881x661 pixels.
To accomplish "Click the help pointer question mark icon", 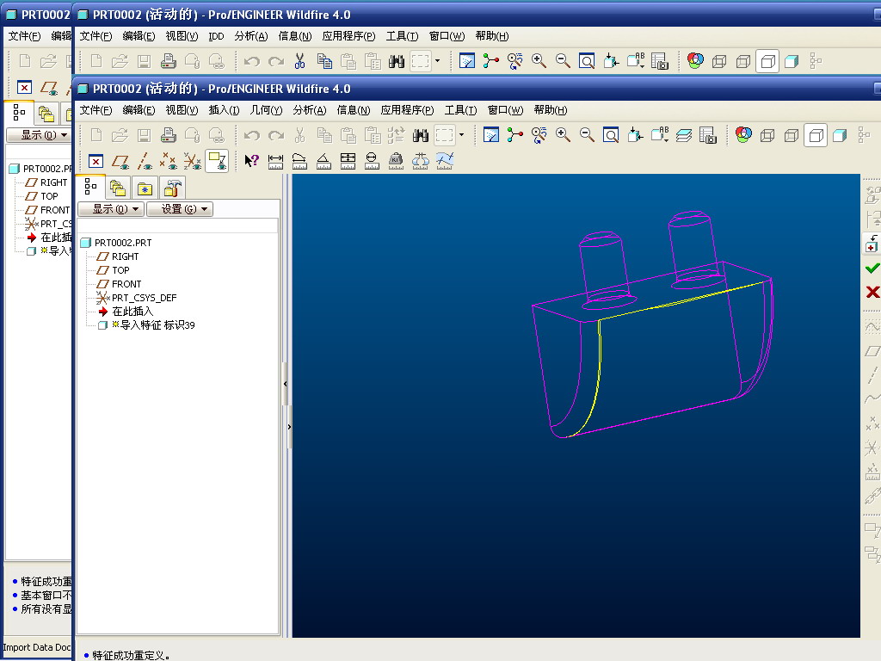I will [252, 161].
